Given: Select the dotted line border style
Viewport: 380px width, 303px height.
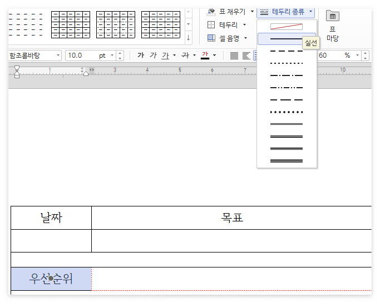Looking at the screenshot, I should tap(287, 63).
